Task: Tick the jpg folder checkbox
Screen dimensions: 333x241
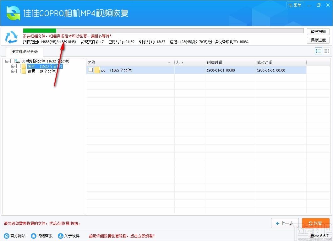Action: click(x=91, y=70)
